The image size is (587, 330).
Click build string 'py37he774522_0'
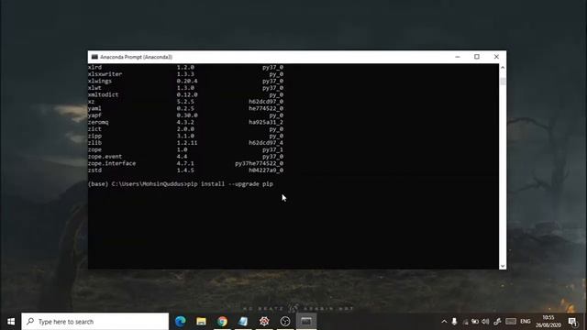(x=259, y=163)
